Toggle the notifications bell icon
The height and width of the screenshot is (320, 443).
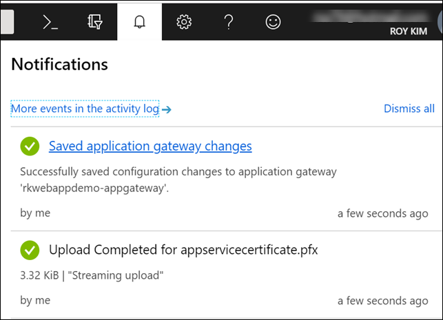pos(140,22)
